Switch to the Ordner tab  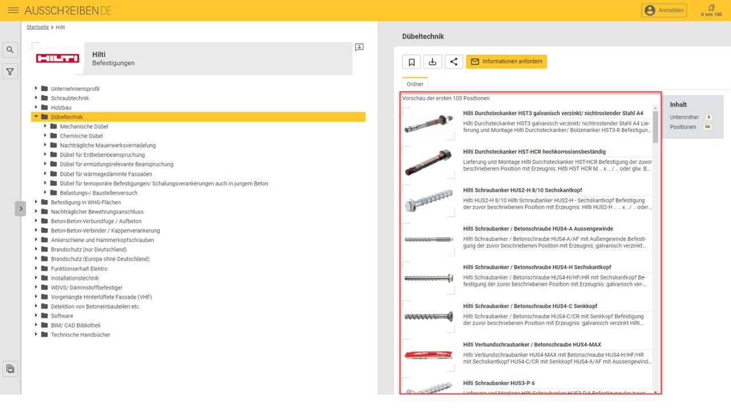pos(415,83)
